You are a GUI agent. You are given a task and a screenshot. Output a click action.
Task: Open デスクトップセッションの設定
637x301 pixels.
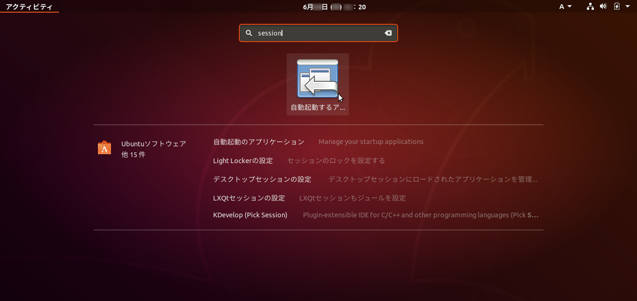262,179
